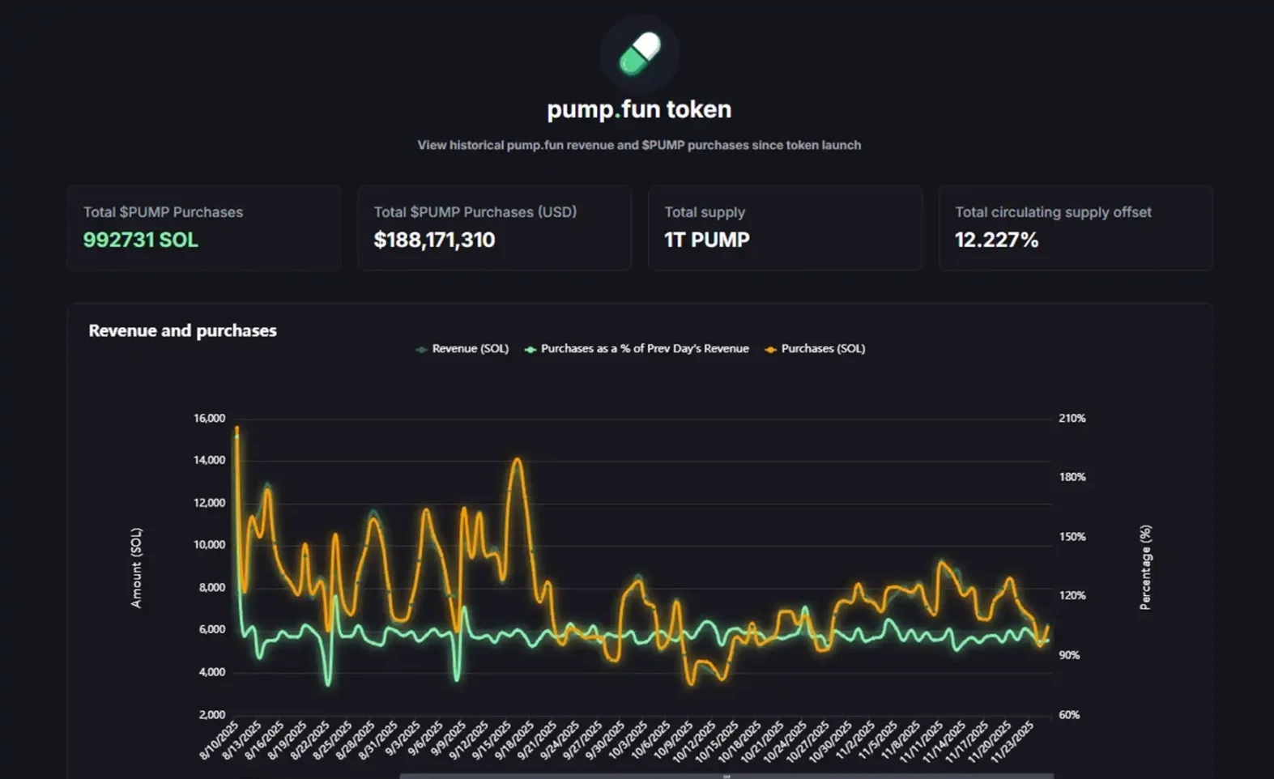Toggle Purchases (SOL) series legend label
Screen dimensions: 1274x779
coord(823,348)
